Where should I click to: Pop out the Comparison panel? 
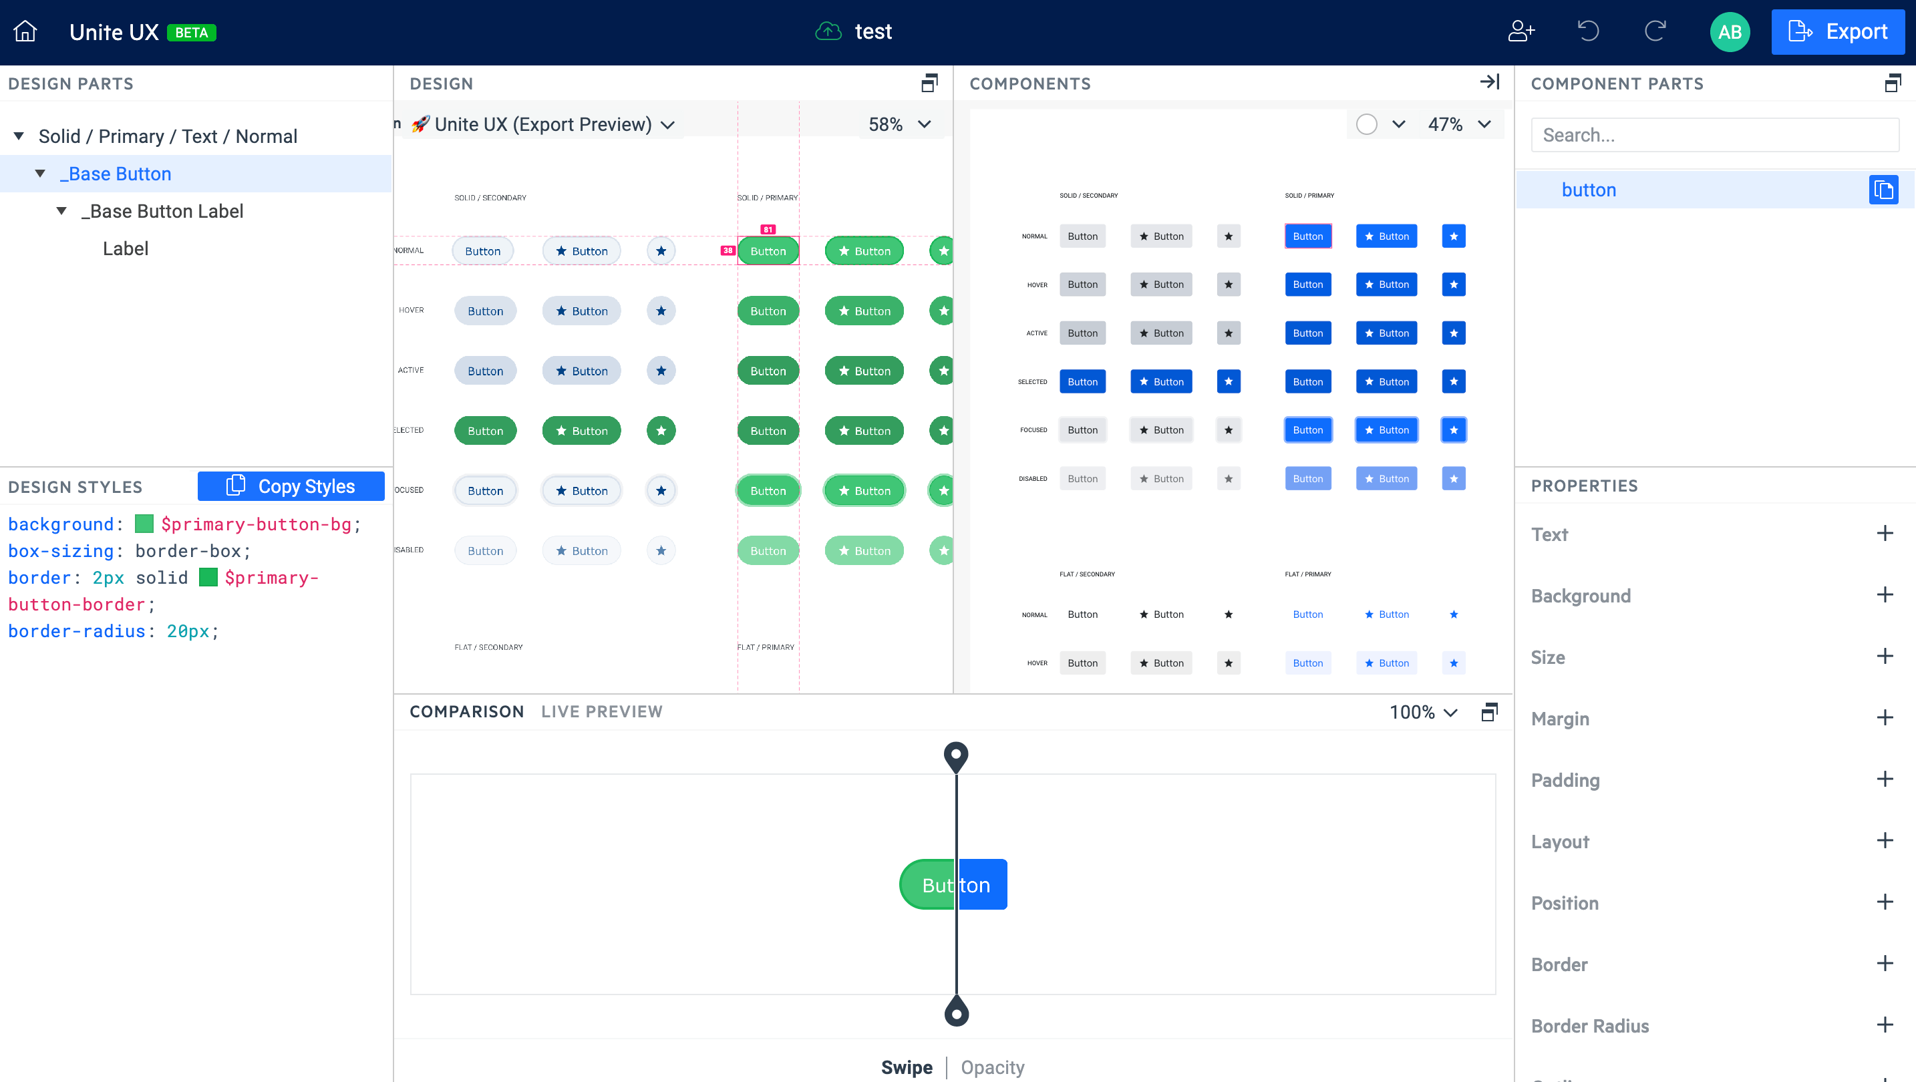point(1489,712)
